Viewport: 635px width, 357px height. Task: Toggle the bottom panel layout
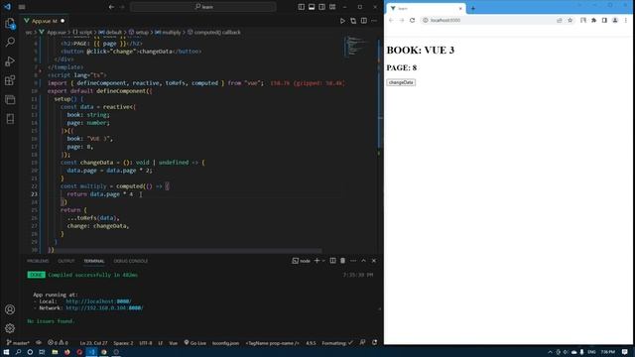(x=312, y=7)
